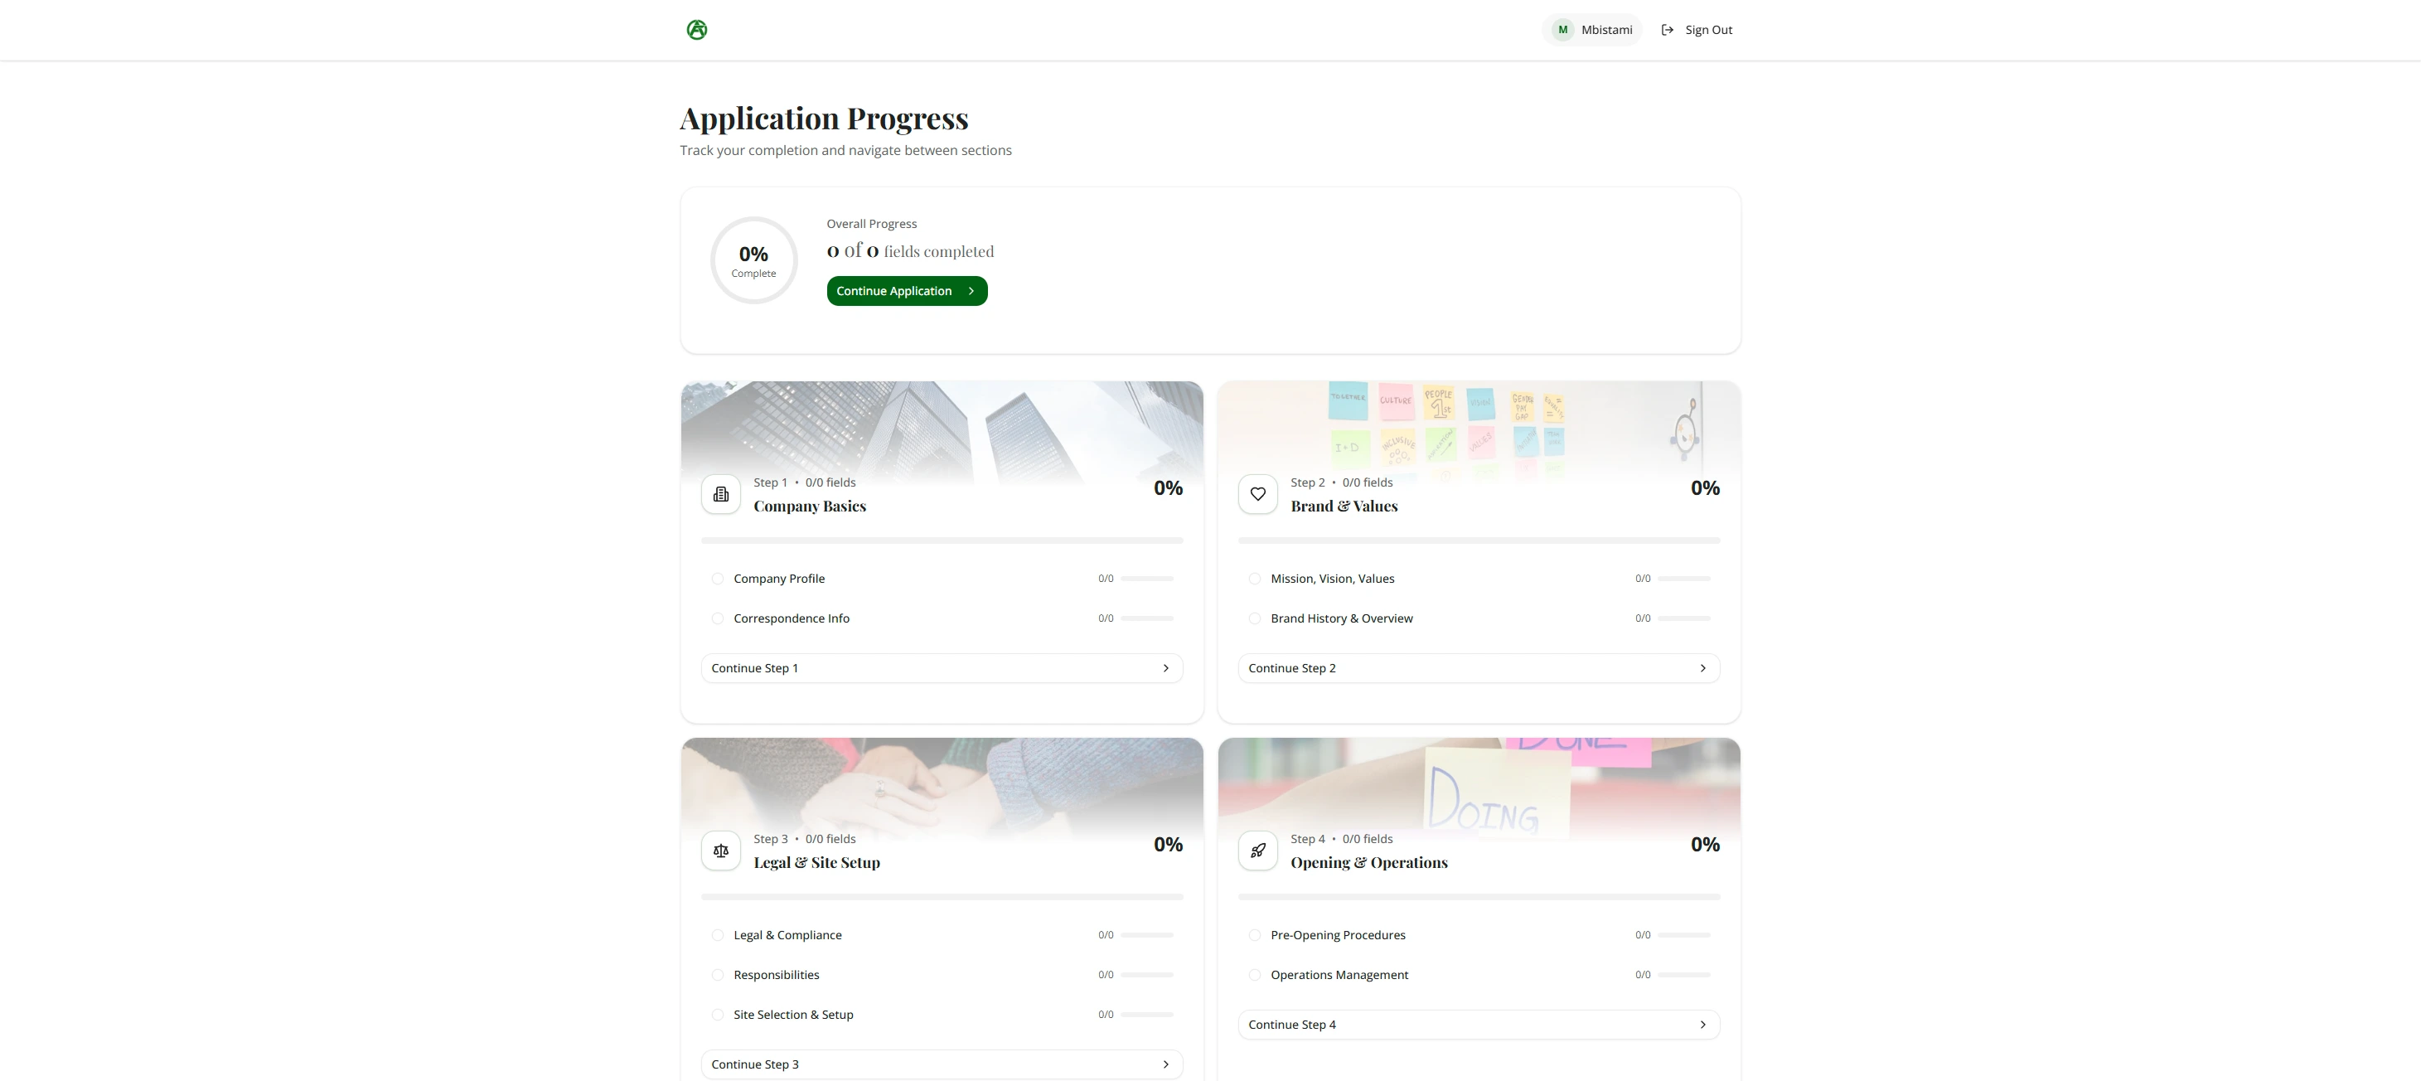Click the Legal & Site Setup scales icon
2421x1081 pixels.
pos(721,851)
